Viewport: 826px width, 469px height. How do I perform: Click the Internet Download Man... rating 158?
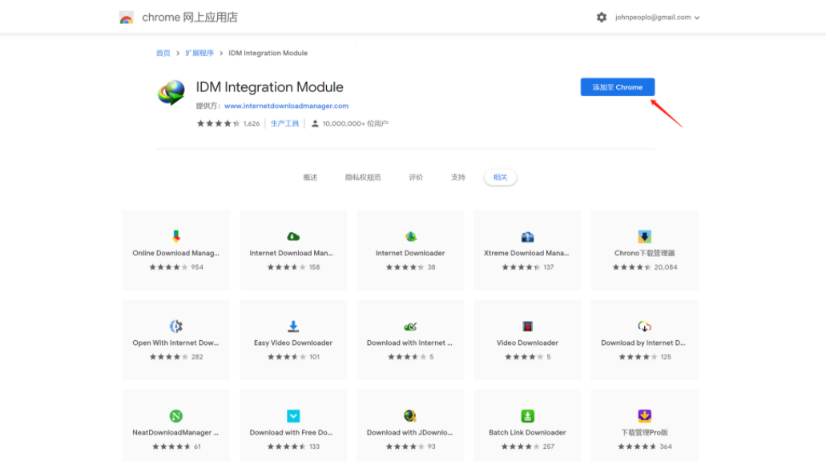click(315, 267)
